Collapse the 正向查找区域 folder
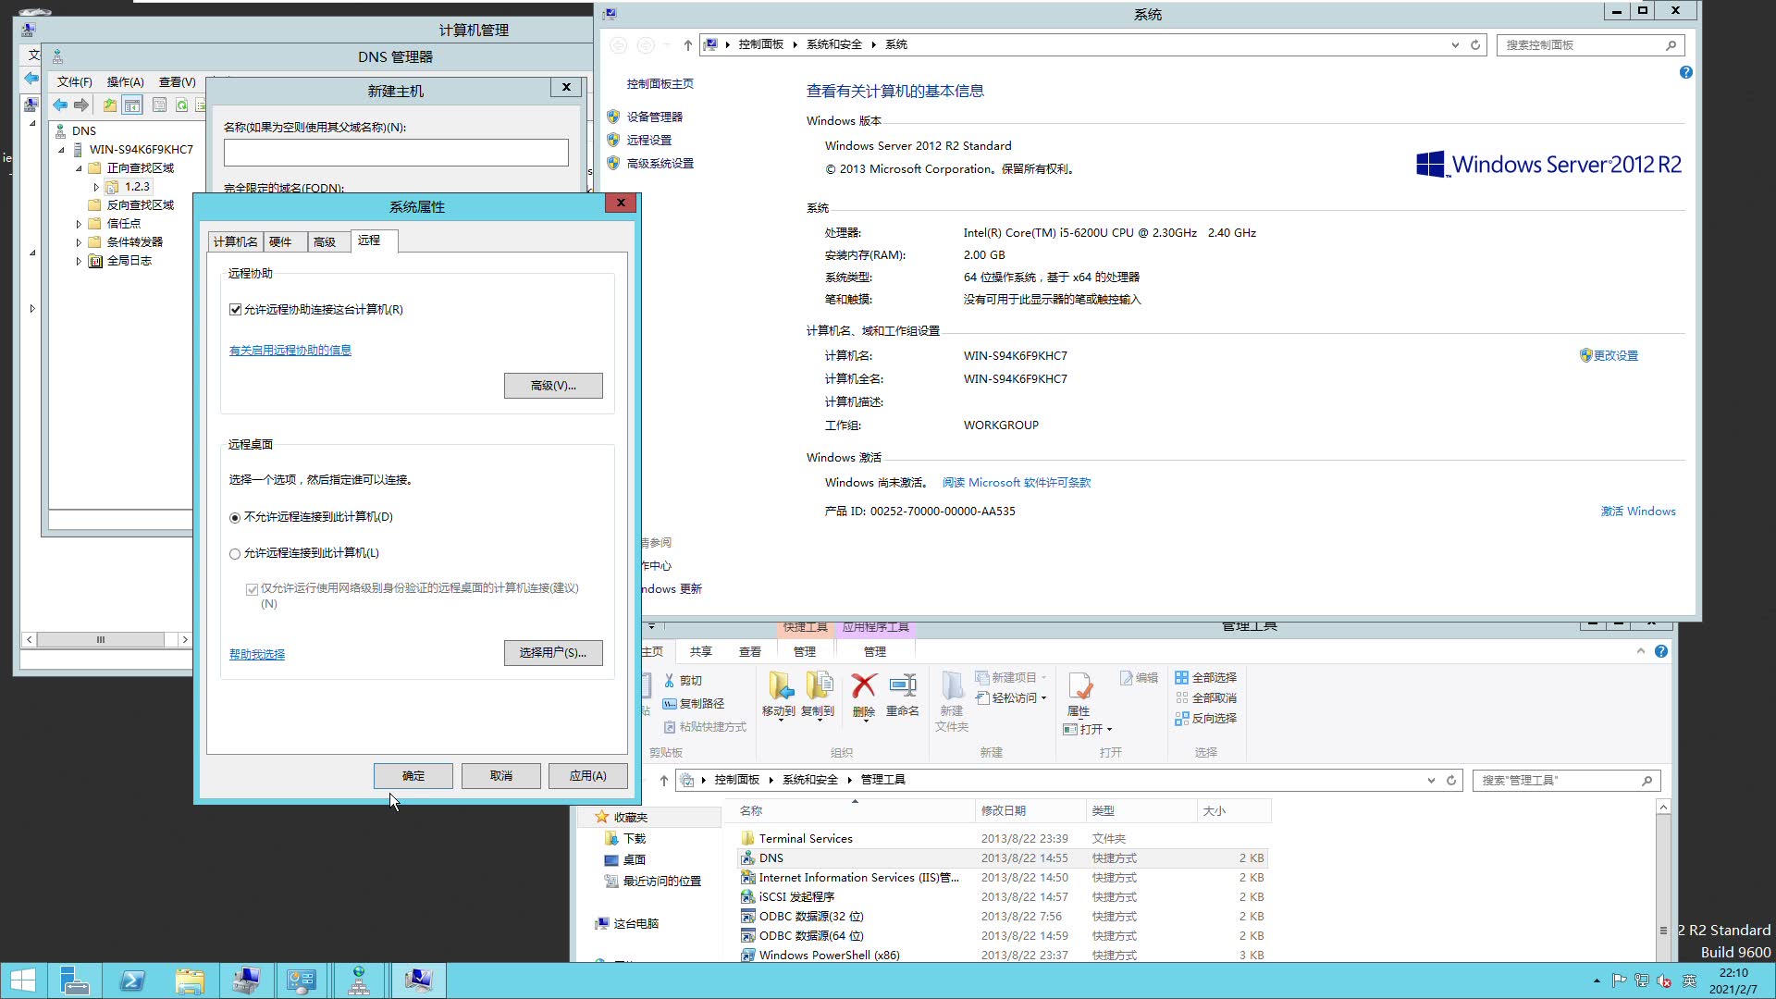Screen dimensions: 1776x999 (79, 167)
